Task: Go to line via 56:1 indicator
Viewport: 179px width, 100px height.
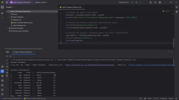Action: [141, 98]
